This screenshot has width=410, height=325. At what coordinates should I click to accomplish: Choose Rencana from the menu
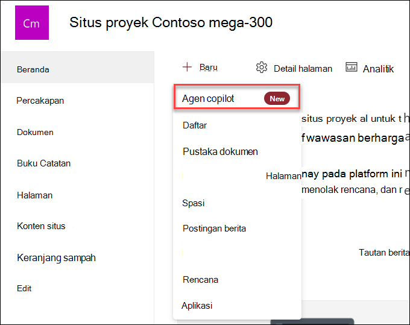coord(200,280)
